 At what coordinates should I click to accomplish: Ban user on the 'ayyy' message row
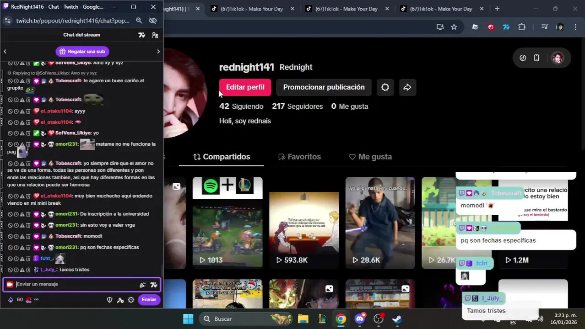pyautogui.click(x=10, y=111)
